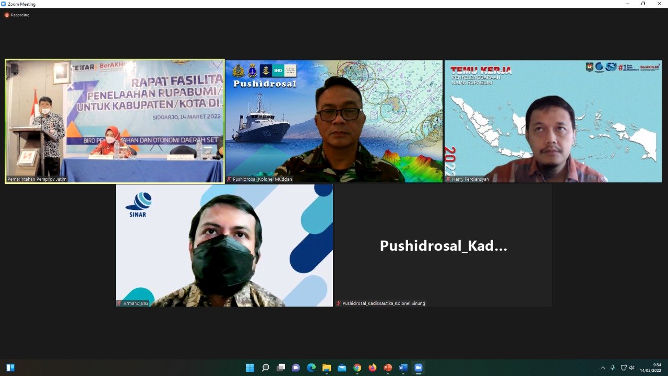The height and width of the screenshot is (376, 668).
Task: Open the Zoom app in the taskbar
Action: click(x=418, y=368)
